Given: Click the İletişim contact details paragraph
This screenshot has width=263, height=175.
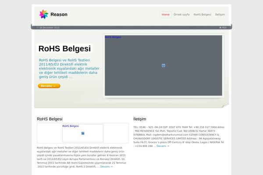Looking at the screenshot, I should point(179,136).
